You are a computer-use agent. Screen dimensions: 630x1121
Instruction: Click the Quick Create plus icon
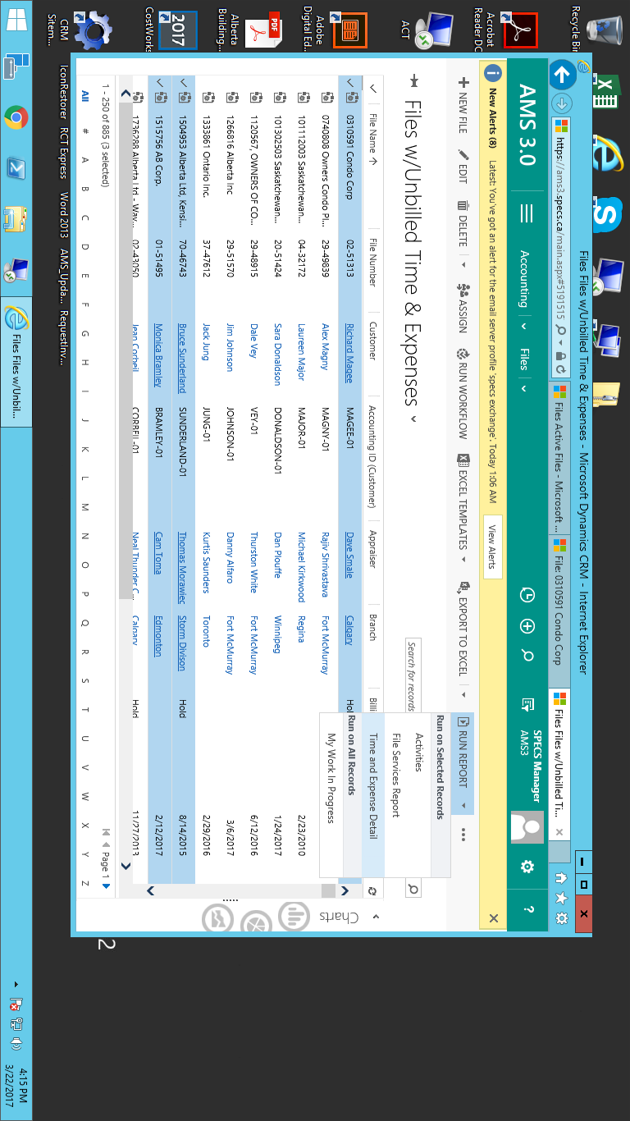(x=527, y=626)
